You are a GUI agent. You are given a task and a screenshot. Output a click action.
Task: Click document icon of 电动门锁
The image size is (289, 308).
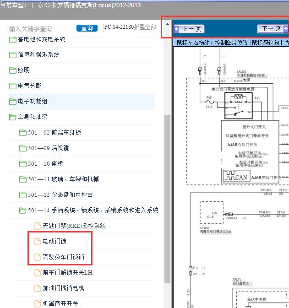coord(38,241)
